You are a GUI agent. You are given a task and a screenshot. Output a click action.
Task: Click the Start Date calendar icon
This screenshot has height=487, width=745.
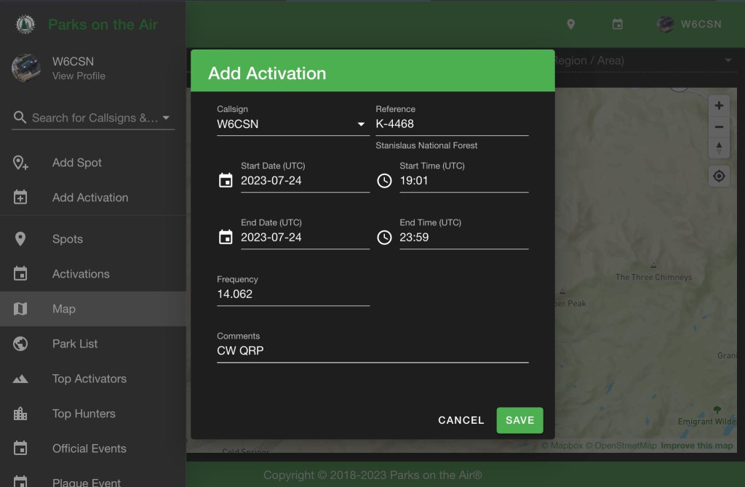(226, 180)
